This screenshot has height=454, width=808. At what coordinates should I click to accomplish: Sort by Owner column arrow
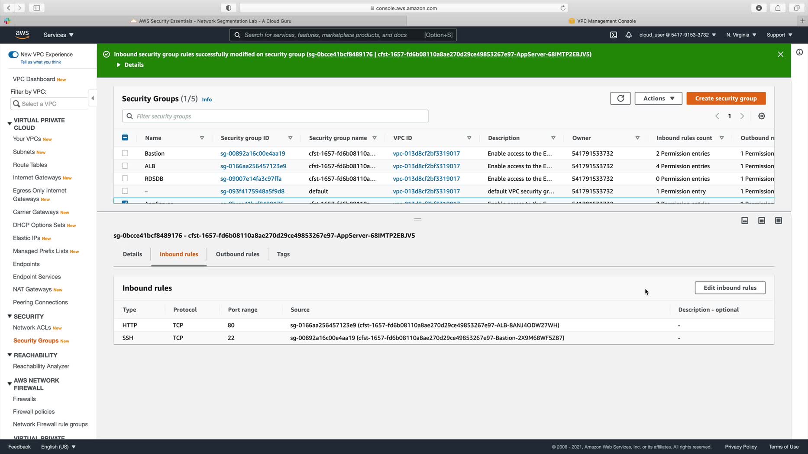click(x=637, y=138)
